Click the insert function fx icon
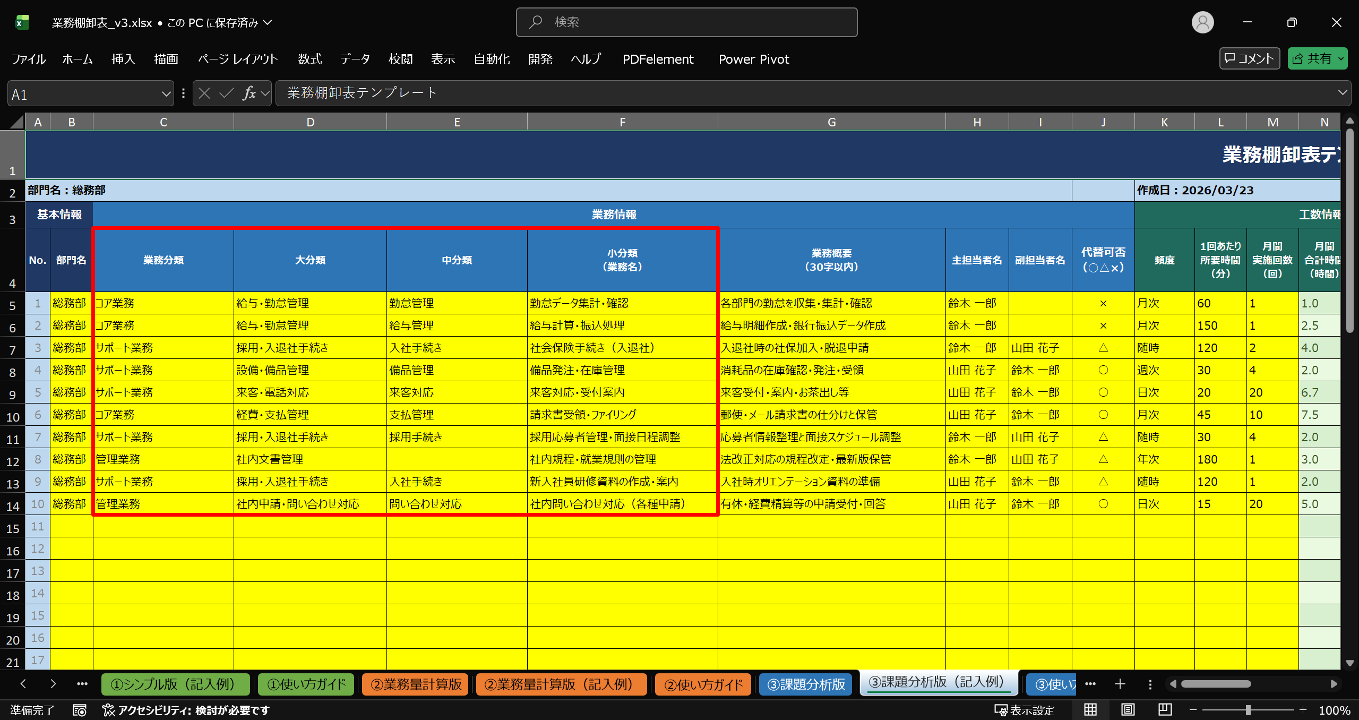Viewport: 1359px width, 720px height. 248,93
